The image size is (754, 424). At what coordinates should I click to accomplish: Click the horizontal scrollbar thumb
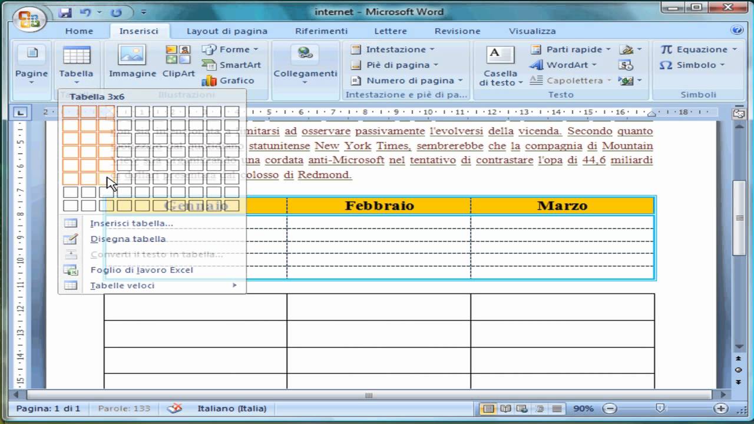(369, 395)
